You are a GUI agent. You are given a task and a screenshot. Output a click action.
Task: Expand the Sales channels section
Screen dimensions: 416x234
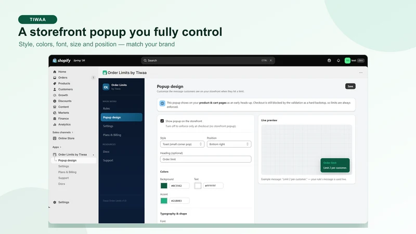click(62, 133)
